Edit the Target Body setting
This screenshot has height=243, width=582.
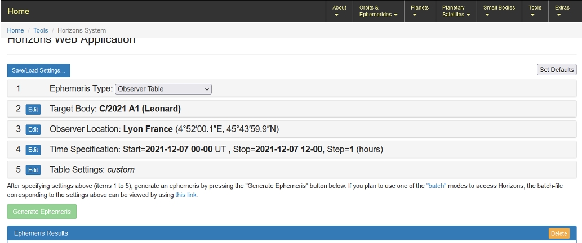pos(33,109)
